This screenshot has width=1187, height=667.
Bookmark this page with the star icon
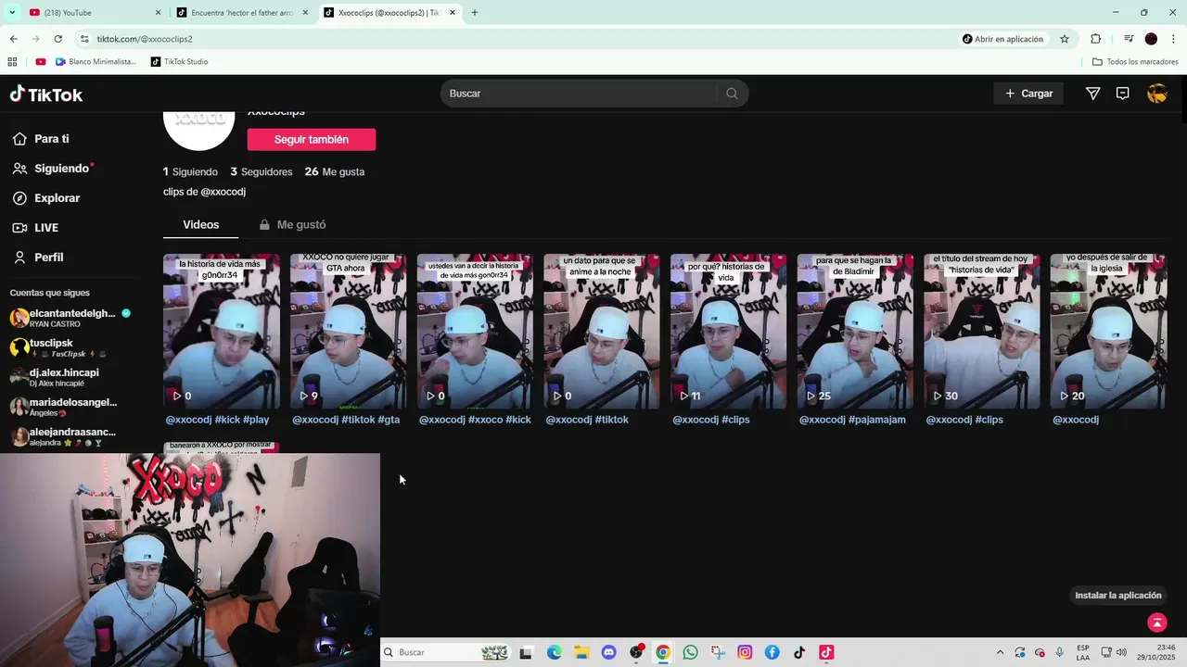coord(1065,39)
